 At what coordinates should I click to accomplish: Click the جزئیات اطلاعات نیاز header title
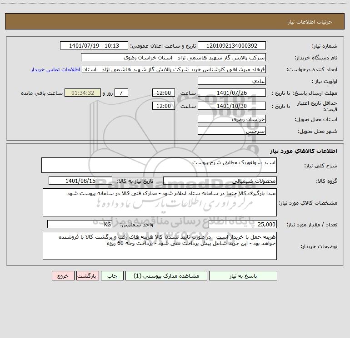[x=310, y=22]
